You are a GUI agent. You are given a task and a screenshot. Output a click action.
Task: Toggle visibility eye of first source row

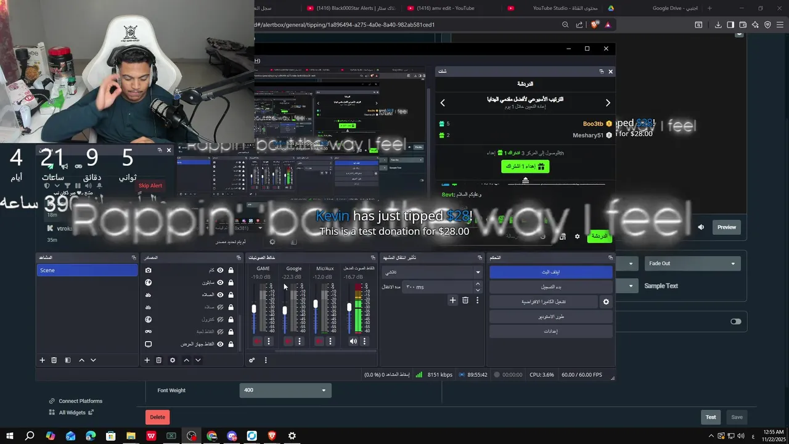click(x=220, y=270)
